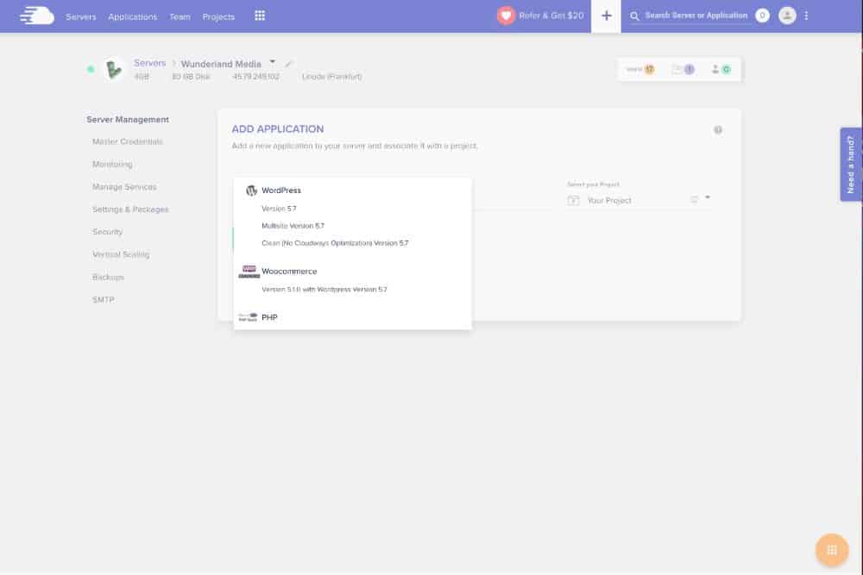The image size is (863, 575).
Task: Open the notifications counter badge
Action: 762,16
